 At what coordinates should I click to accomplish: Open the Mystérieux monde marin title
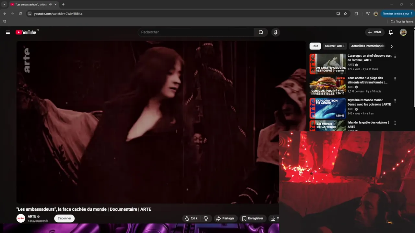click(369, 102)
